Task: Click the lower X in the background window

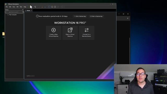Action: (128, 18)
